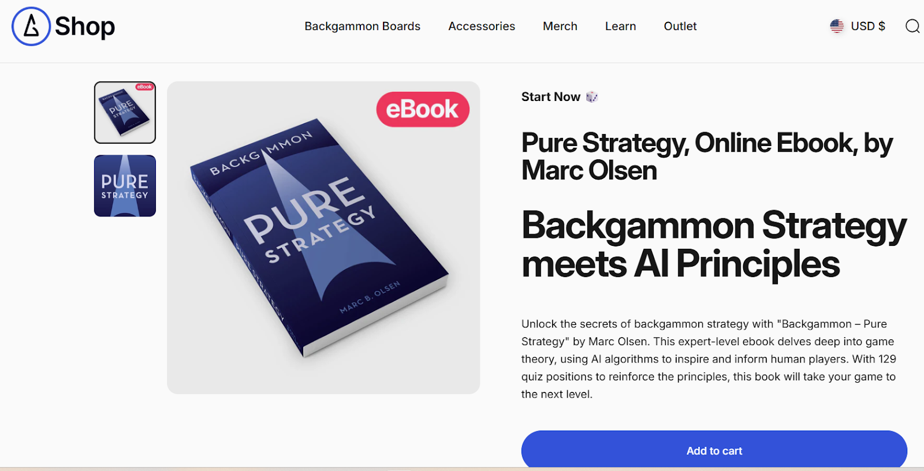Click the Start Now label

551,97
